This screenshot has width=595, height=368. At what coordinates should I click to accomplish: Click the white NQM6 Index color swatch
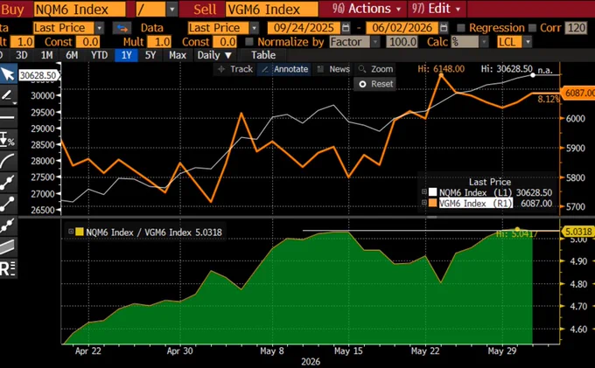(x=432, y=191)
